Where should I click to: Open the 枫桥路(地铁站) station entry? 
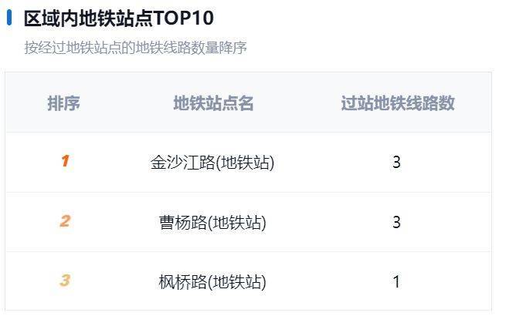tap(212, 282)
